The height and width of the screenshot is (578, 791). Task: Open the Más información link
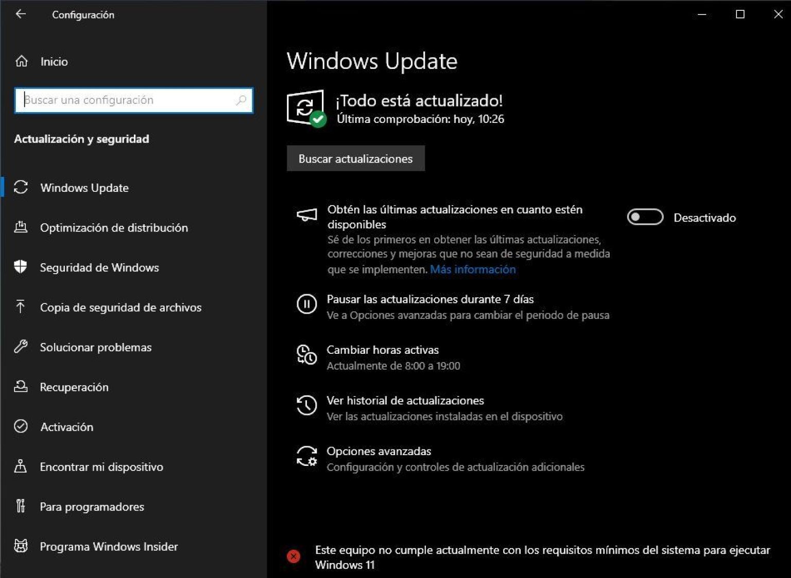pos(472,269)
